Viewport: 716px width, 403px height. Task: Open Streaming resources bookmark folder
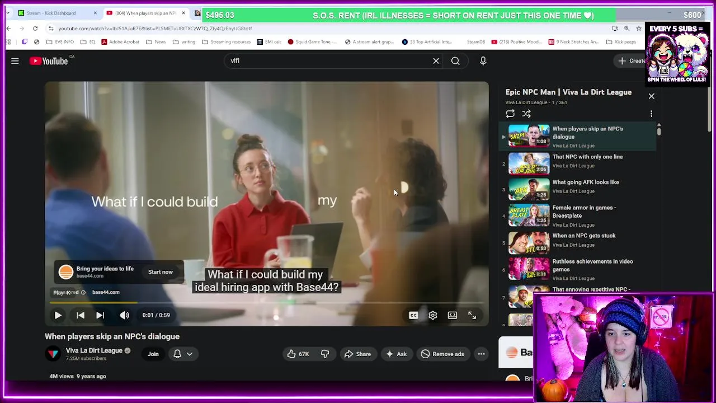tap(226, 42)
